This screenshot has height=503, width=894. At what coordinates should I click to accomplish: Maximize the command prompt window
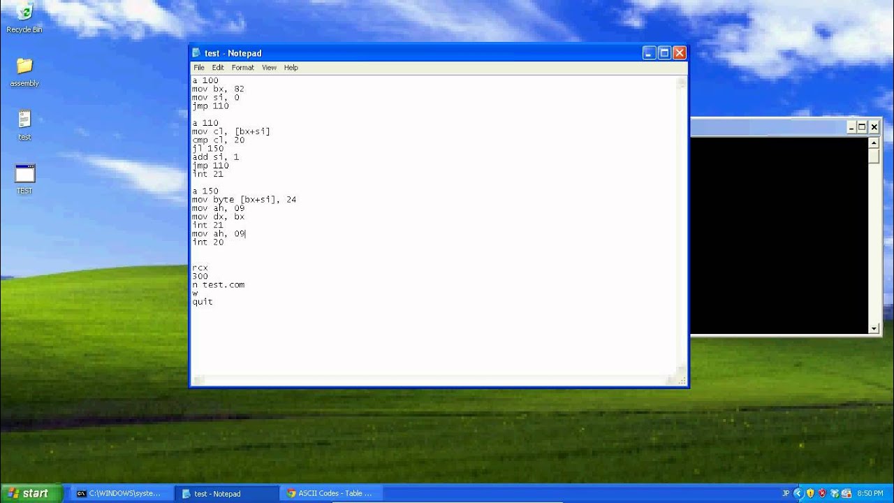click(x=862, y=127)
